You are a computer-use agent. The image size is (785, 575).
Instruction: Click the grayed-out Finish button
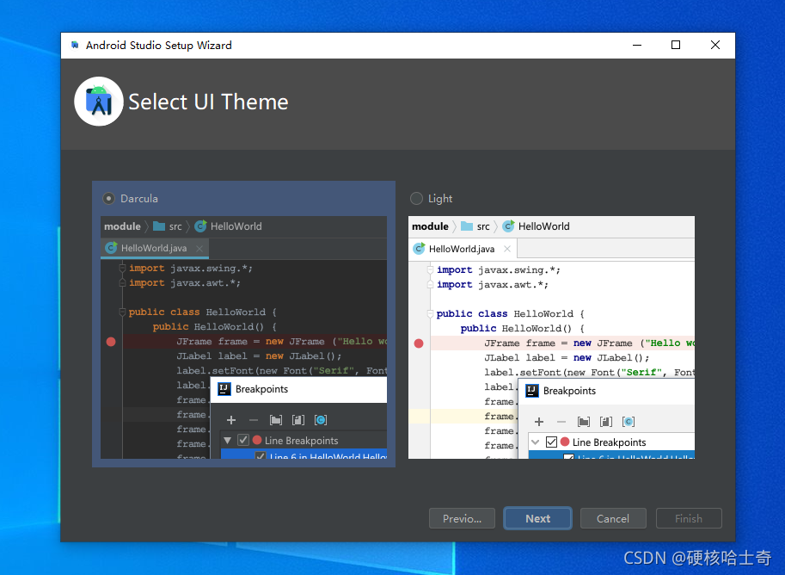(689, 518)
